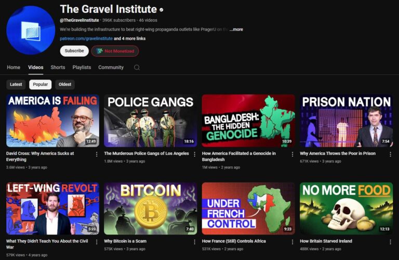Image resolution: width=399 pixels, height=260 pixels.
Task: Click the 3.6M views text
Action: point(16,167)
